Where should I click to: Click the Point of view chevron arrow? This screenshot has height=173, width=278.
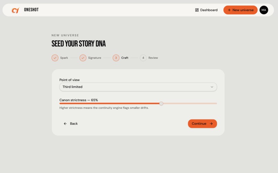click(x=212, y=87)
